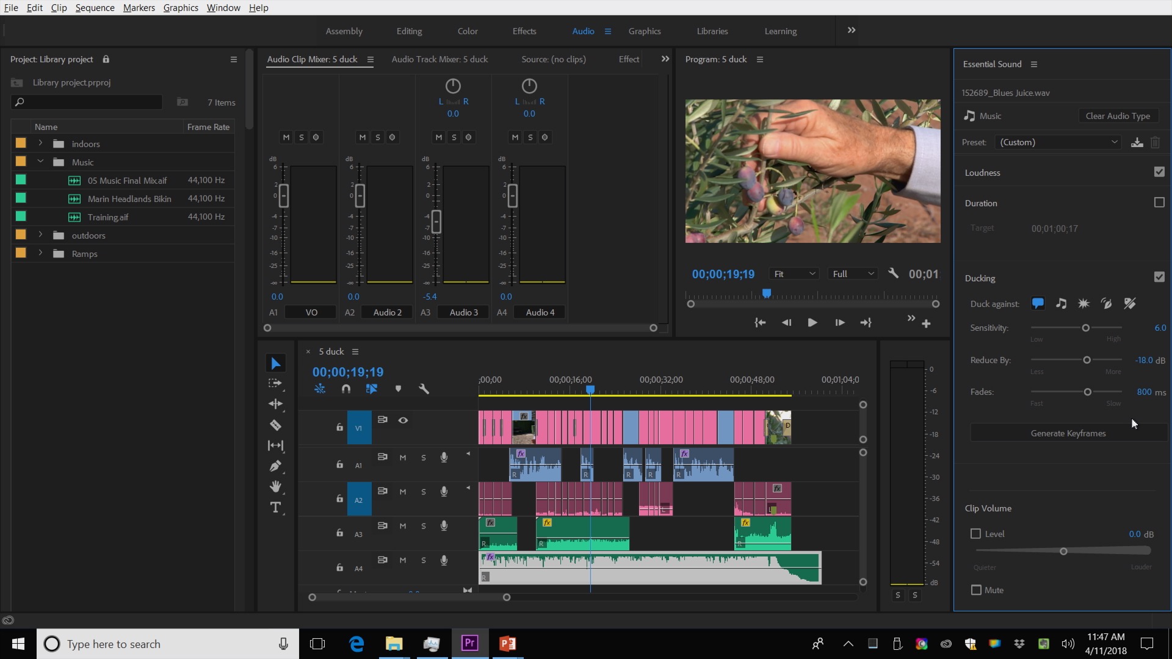Click the Music audio type icon in Ducking
Viewport: 1172px width, 659px height.
1062,303
